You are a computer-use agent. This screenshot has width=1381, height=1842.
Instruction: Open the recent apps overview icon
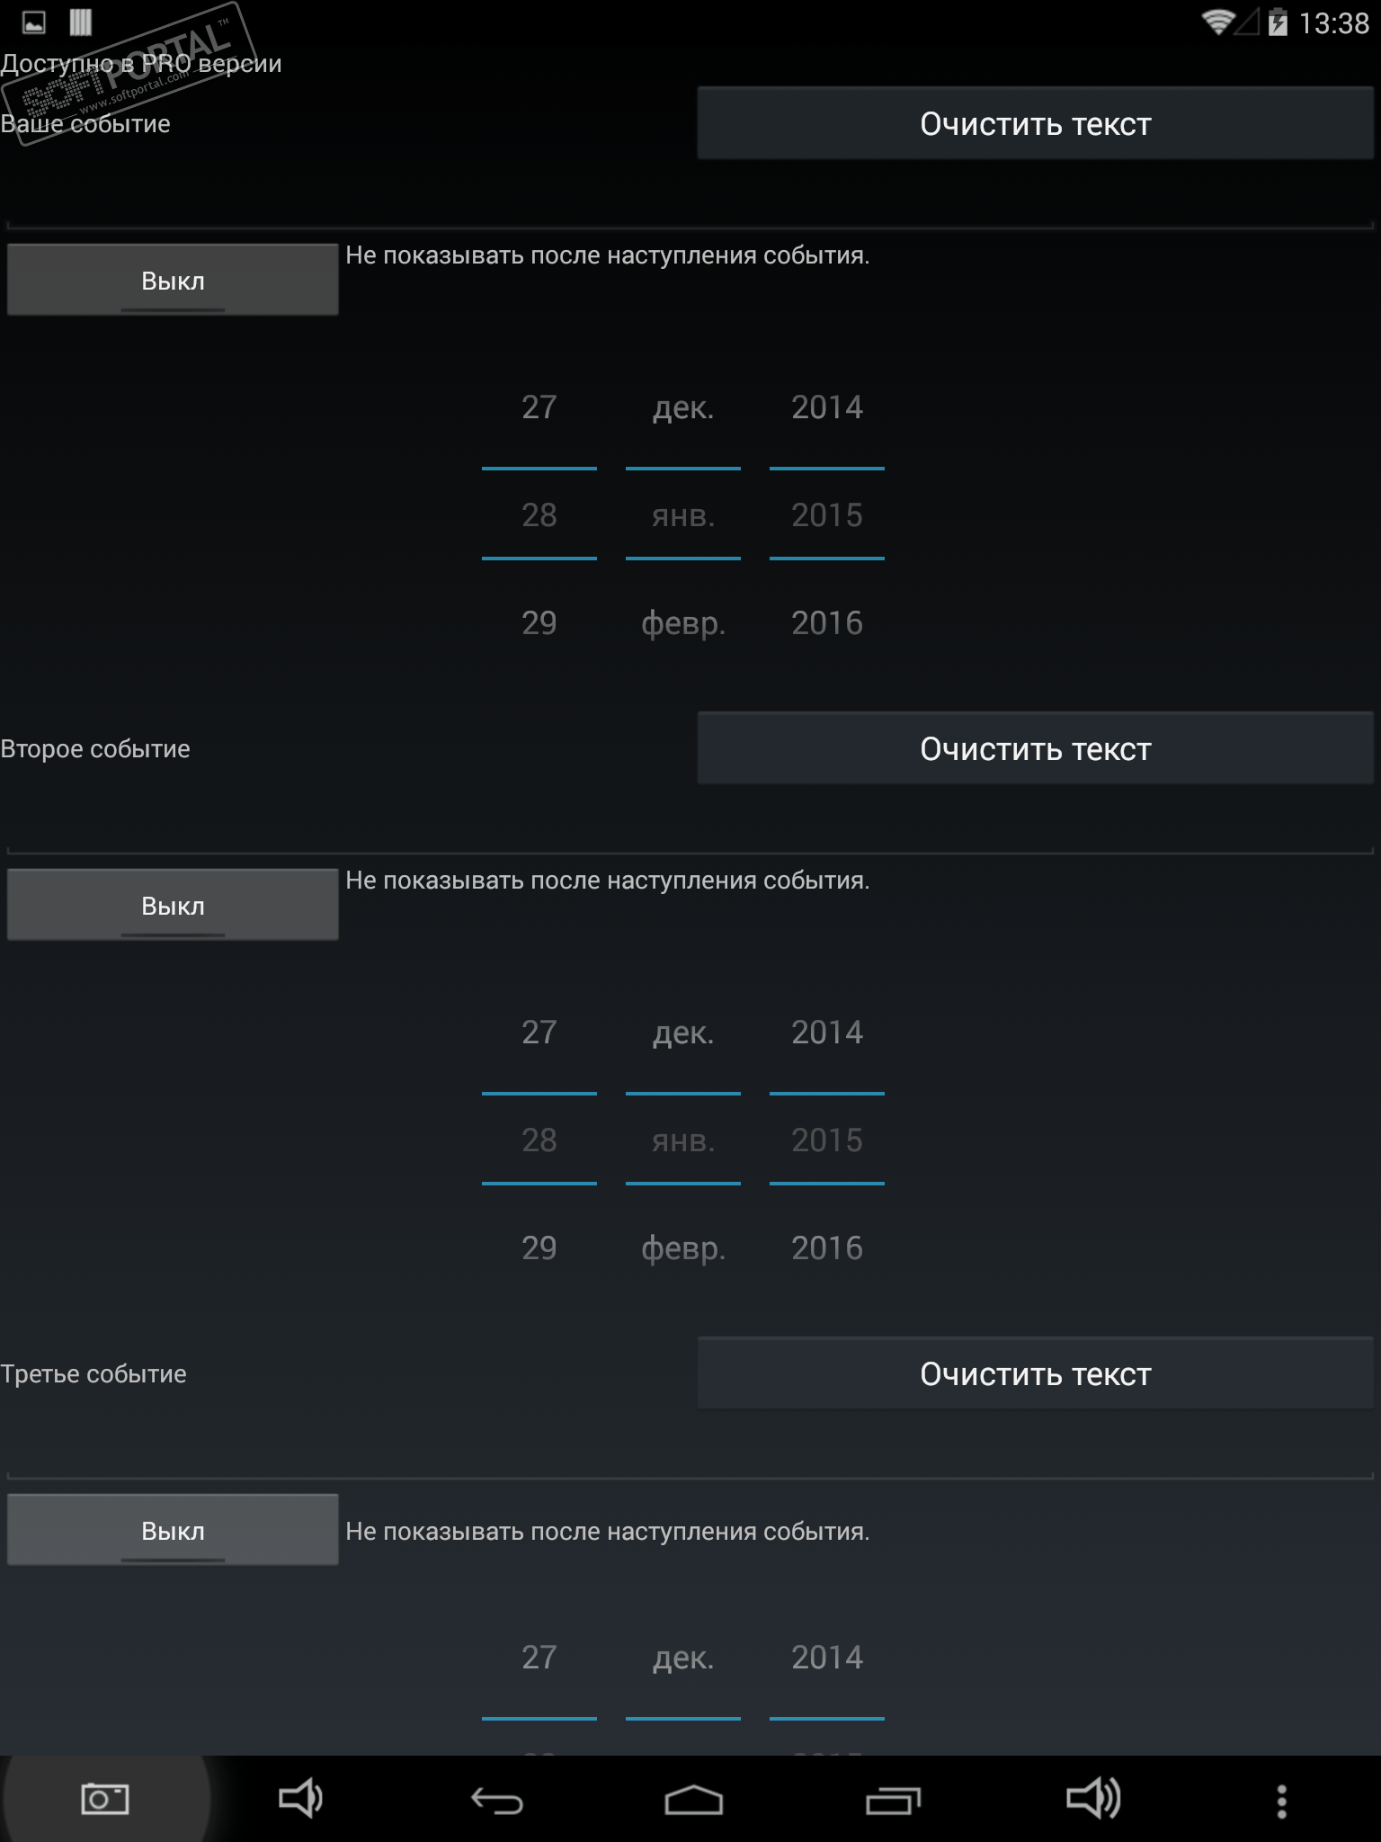coord(893,1801)
